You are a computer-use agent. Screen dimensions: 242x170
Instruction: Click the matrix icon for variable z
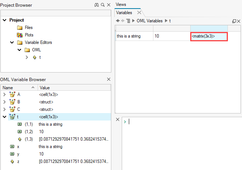pos(12,161)
